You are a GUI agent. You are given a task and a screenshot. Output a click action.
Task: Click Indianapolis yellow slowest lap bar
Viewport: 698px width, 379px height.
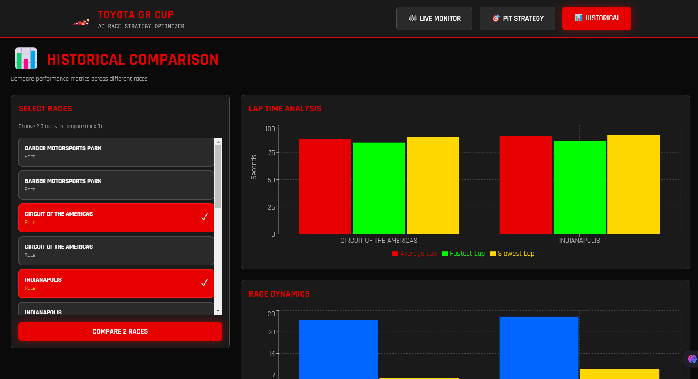click(x=633, y=185)
